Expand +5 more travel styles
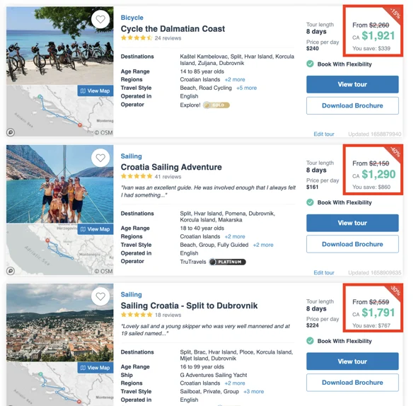 [246, 88]
